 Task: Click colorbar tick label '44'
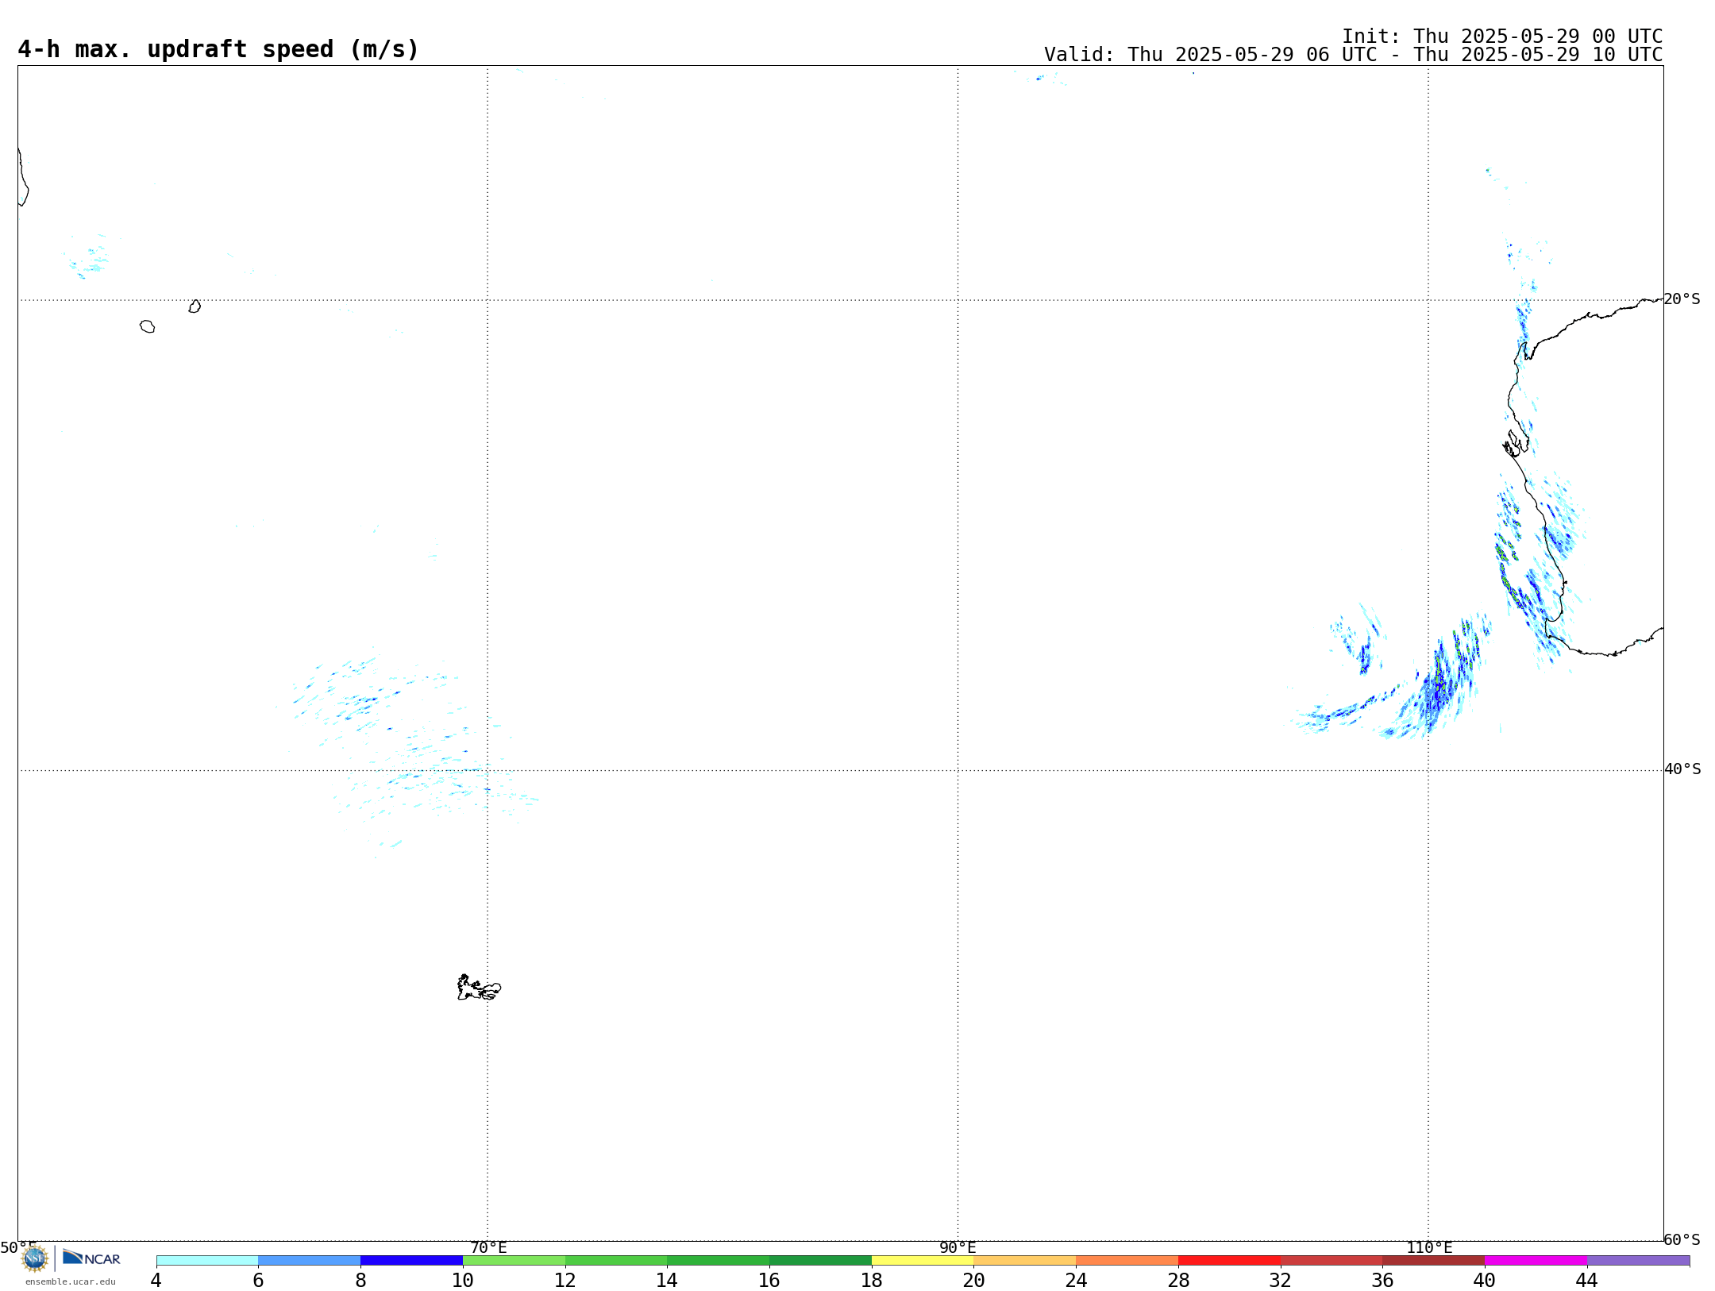tap(1587, 1280)
